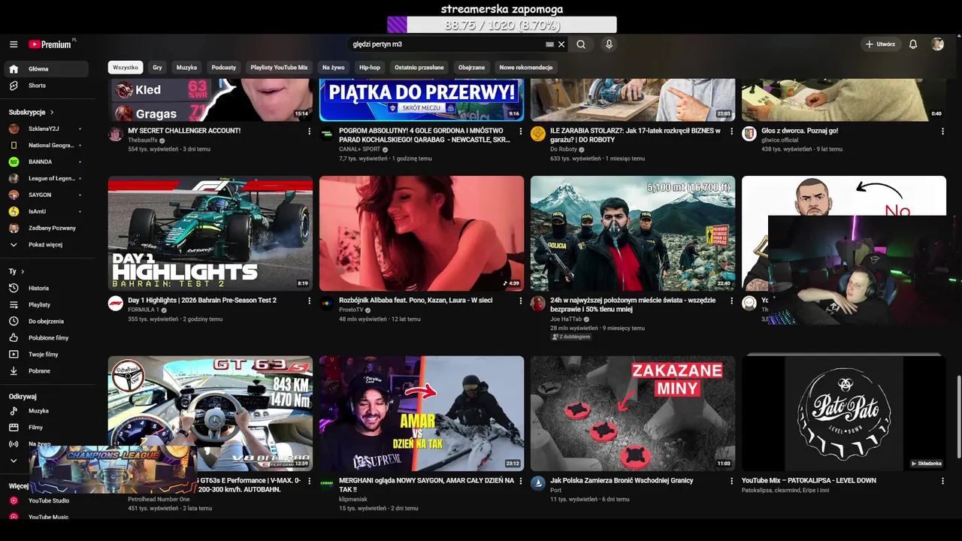Click the Utwórz create button
Image resolution: width=962 pixels, height=541 pixels.
pos(879,44)
